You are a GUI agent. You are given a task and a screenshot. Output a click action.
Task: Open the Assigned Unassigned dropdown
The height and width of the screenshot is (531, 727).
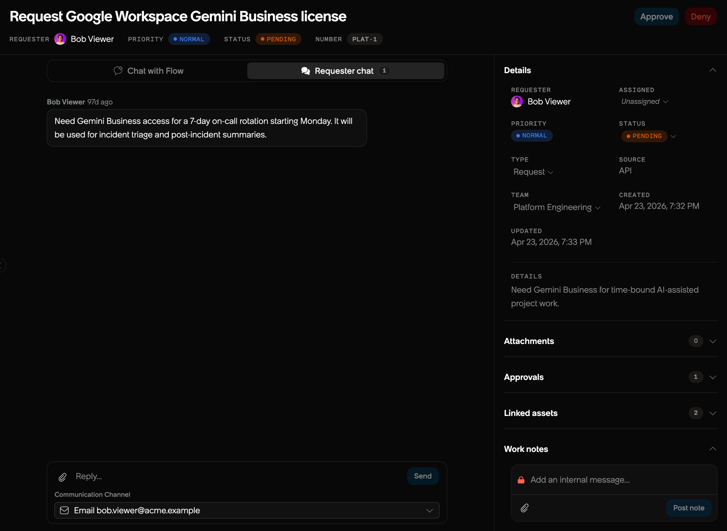click(x=644, y=101)
